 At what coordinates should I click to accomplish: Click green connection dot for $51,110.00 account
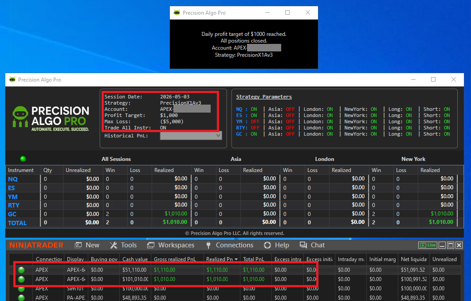[21, 270]
